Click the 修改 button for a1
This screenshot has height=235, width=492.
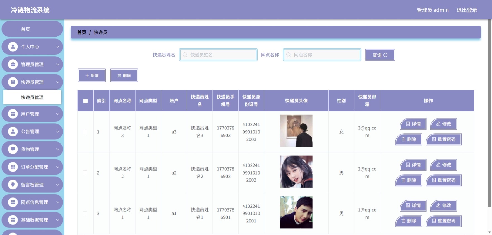pos(443,205)
